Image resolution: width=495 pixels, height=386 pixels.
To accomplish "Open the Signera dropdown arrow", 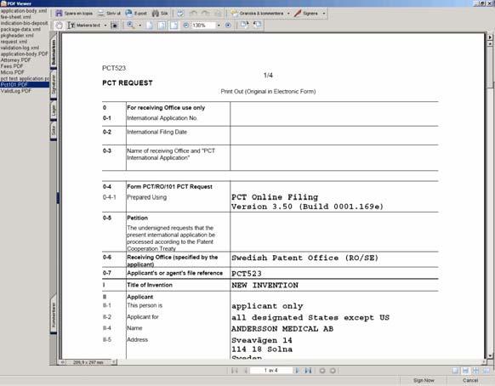I will [323, 14].
